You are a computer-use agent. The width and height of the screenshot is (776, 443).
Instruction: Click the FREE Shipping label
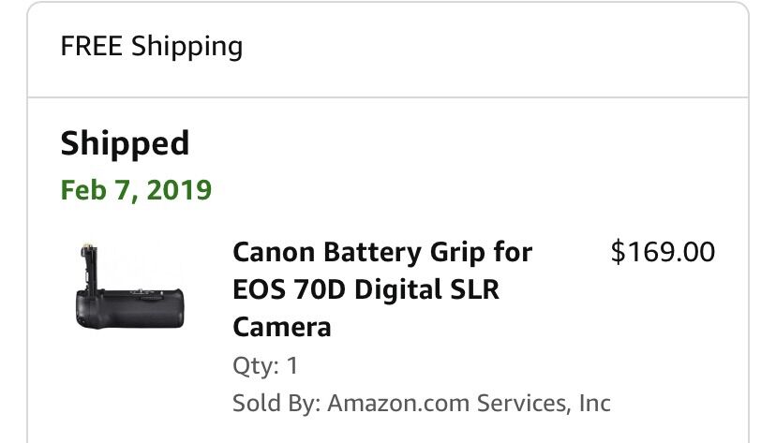point(152,46)
